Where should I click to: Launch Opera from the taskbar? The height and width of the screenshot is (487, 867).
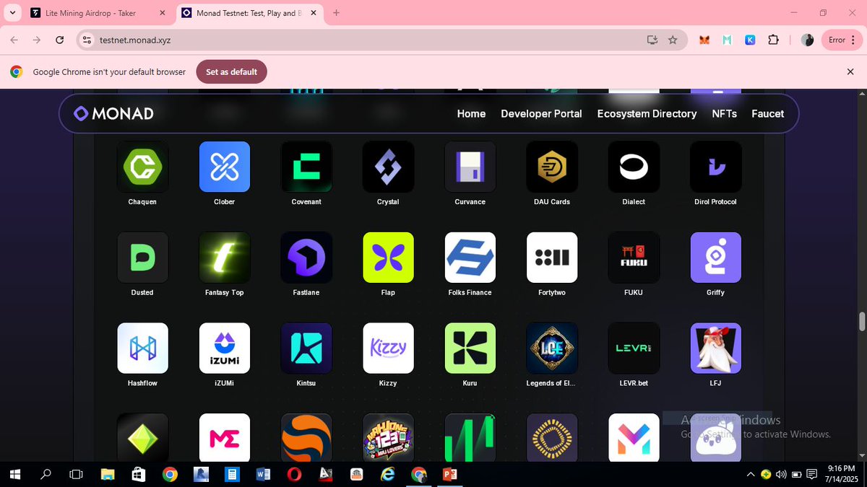294,474
